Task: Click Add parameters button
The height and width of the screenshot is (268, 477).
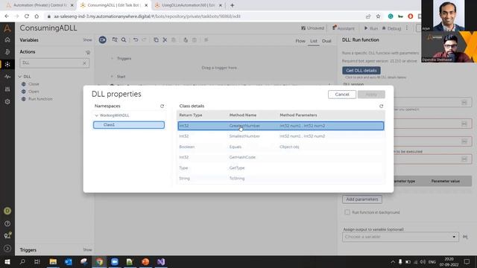Action: pyautogui.click(x=362, y=200)
